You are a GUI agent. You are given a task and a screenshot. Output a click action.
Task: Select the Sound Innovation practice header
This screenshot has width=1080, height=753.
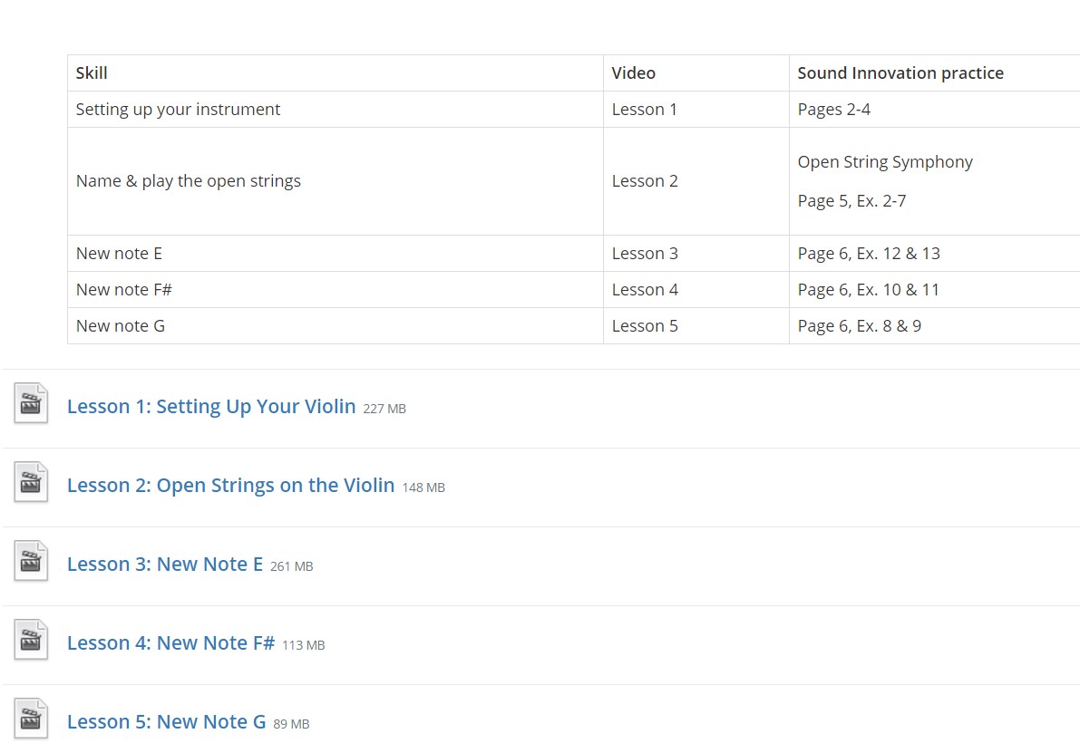(934, 73)
